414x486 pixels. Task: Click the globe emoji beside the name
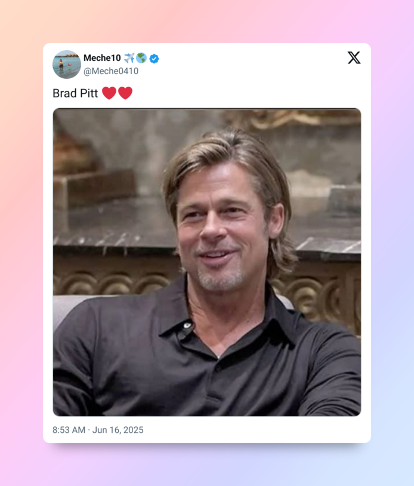141,58
